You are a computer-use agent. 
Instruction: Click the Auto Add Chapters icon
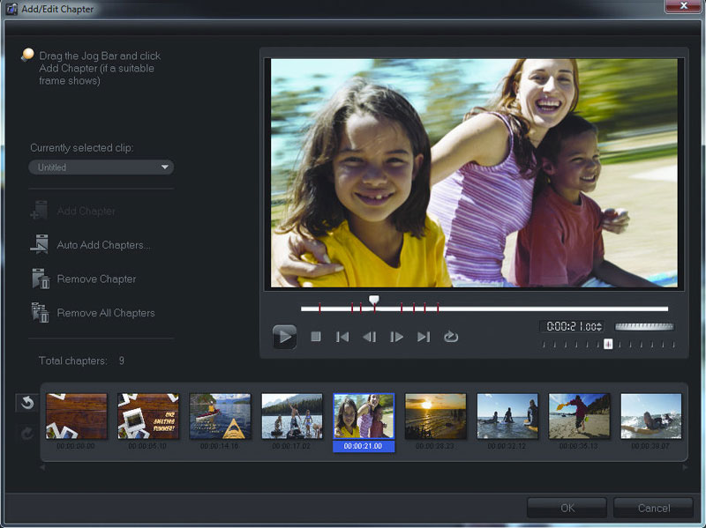pyautogui.click(x=40, y=245)
